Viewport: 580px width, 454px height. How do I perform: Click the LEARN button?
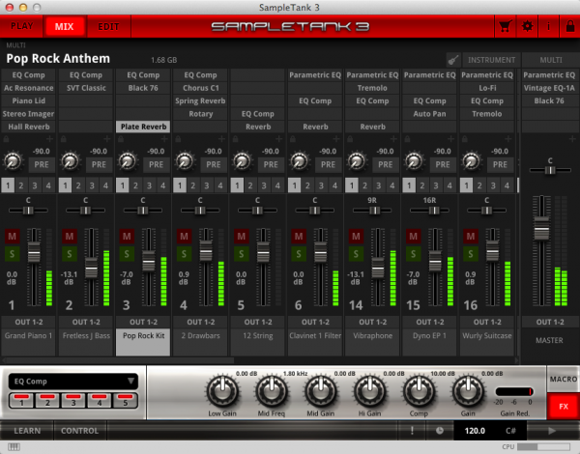pyautogui.click(x=27, y=430)
